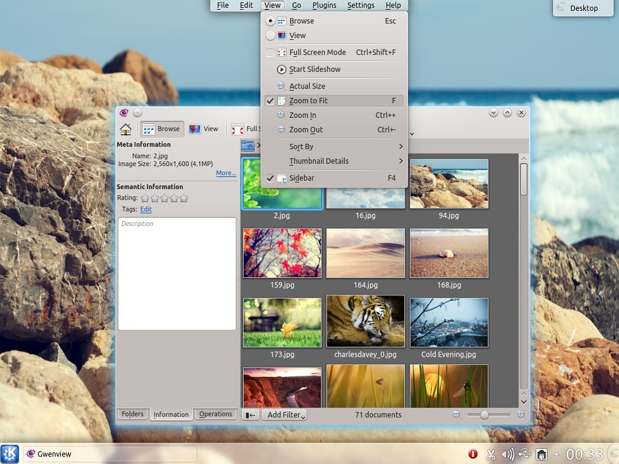
Task: Set rating to the first star
Action: [145, 198]
